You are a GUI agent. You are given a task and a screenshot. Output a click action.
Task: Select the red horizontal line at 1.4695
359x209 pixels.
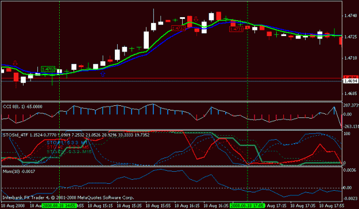(x=172, y=78)
